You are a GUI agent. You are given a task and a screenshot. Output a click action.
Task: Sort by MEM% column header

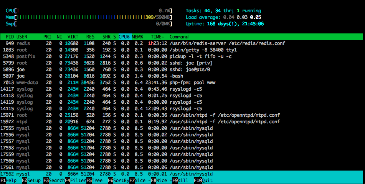coord(137,36)
